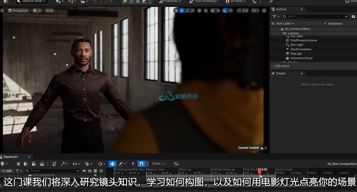357x192 pixels.
Task: Select VolumetricCloud actor
Action: (x=301, y=58)
